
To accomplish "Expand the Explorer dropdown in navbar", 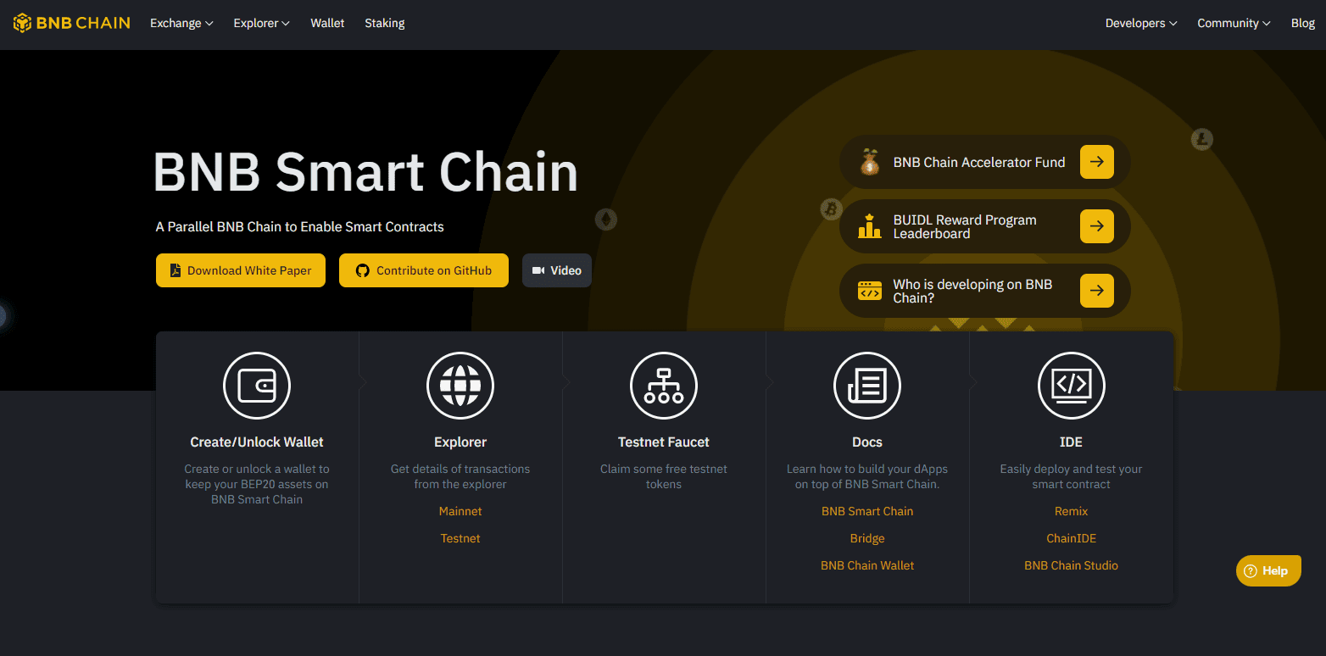I will (262, 23).
